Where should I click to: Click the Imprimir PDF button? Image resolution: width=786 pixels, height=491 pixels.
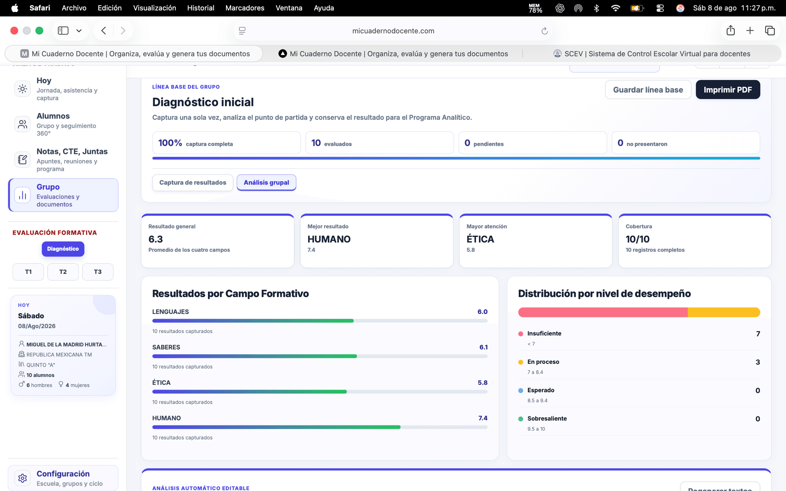point(728,90)
